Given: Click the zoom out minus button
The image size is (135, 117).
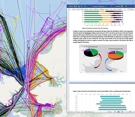Looking at the screenshot, I should click(x=125, y=112).
